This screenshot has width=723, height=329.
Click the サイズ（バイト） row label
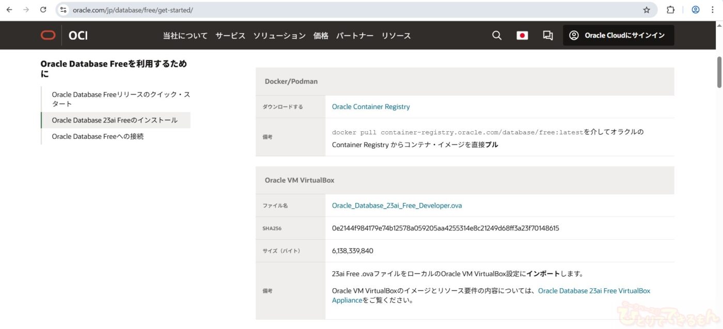[x=281, y=251]
